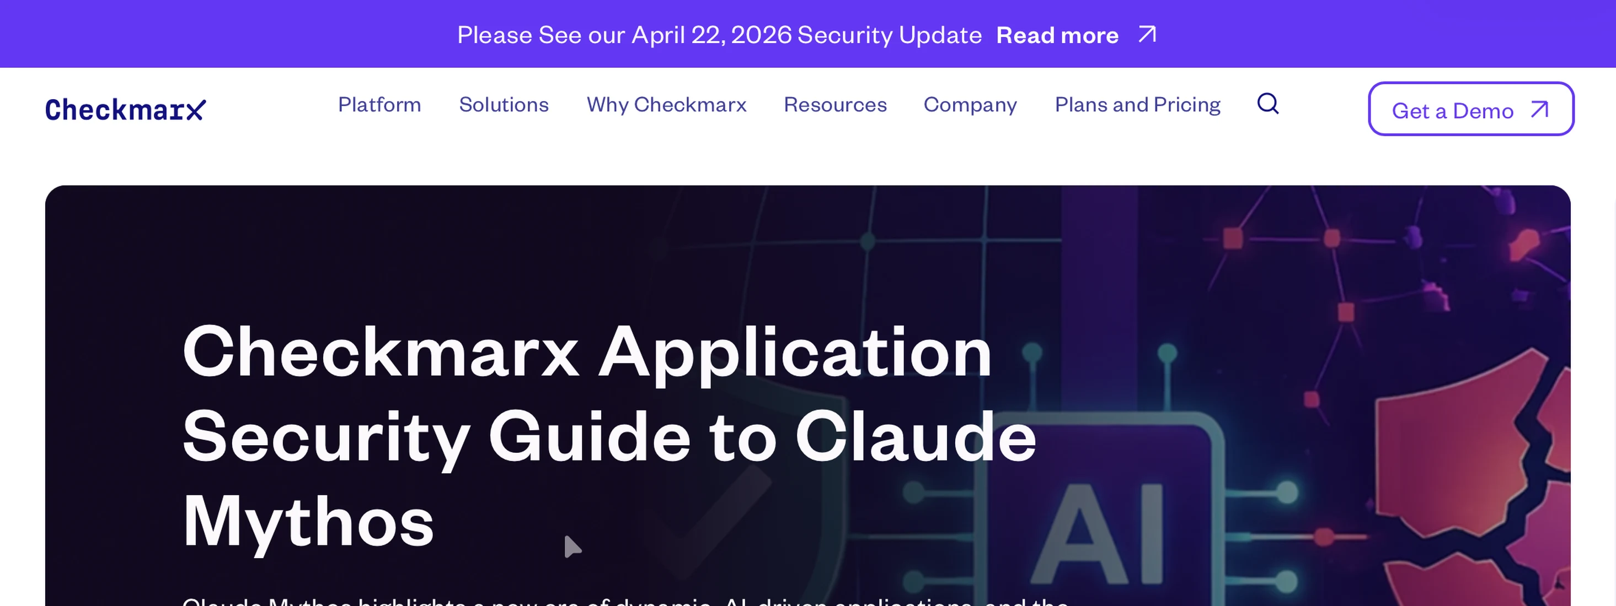
Task: Click the Checkmarx logo
Action: point(125,110)
